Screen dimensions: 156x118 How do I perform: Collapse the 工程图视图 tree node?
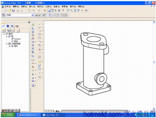click(7, 44)
